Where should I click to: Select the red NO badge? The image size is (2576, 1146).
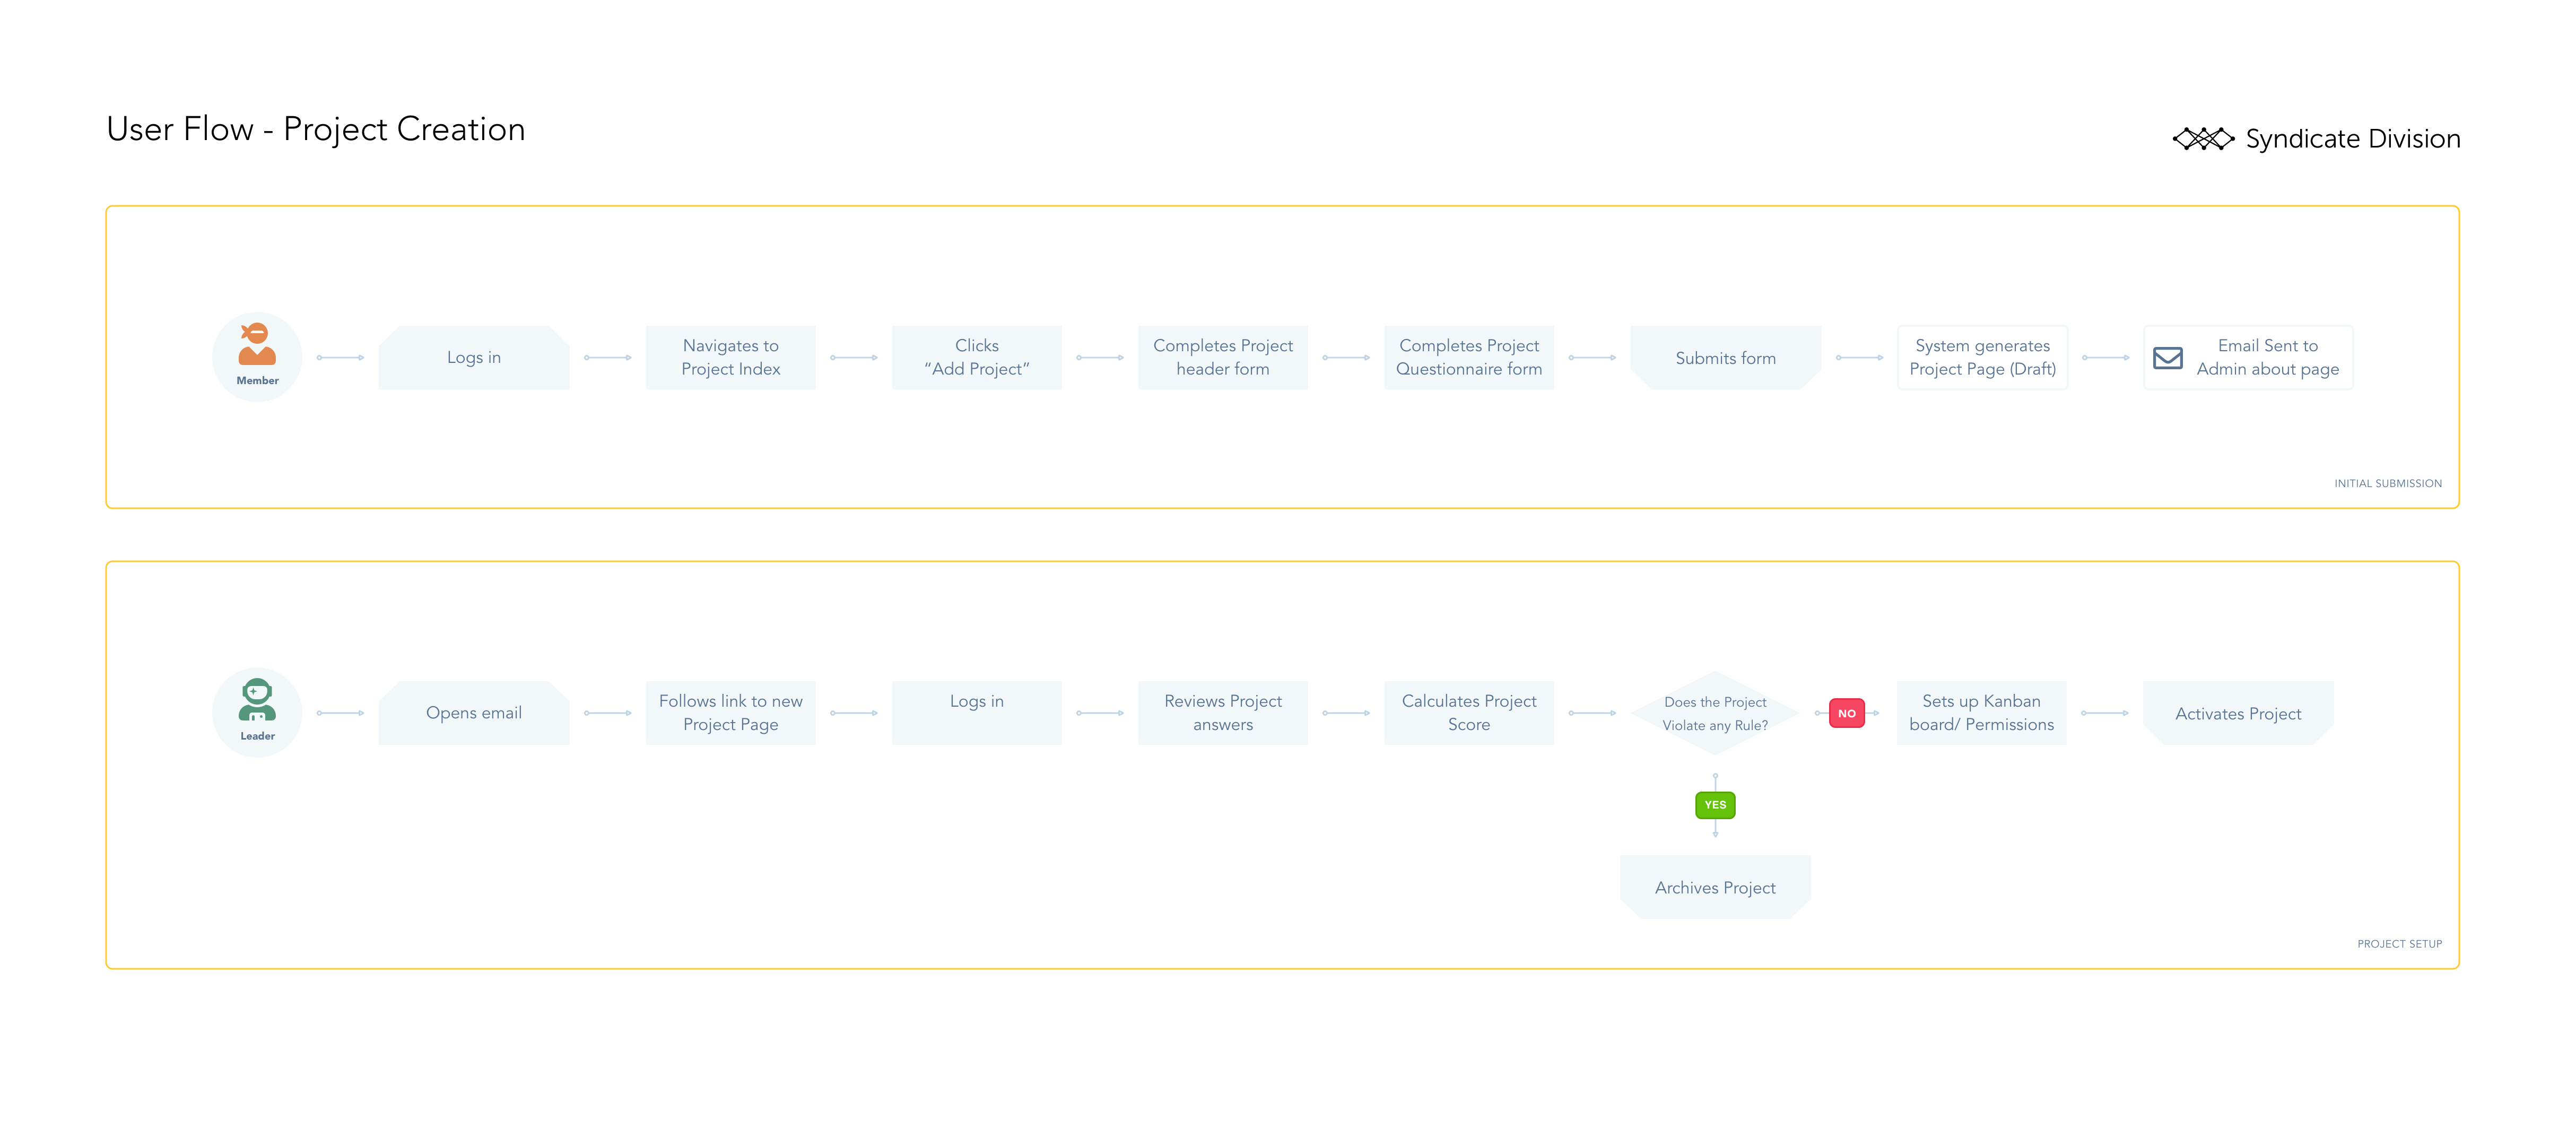pos(1846,713)
